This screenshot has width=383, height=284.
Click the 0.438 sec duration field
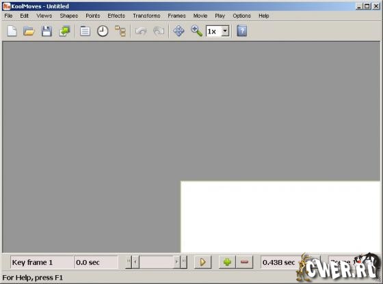[280, 262]
